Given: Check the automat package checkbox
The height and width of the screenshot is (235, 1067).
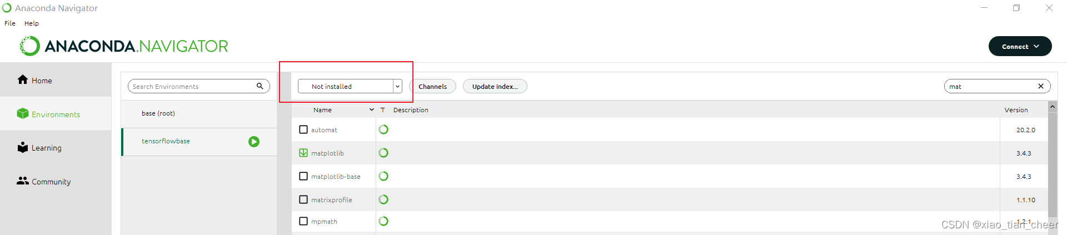Looking at the screenshot, I should [303, 129].
